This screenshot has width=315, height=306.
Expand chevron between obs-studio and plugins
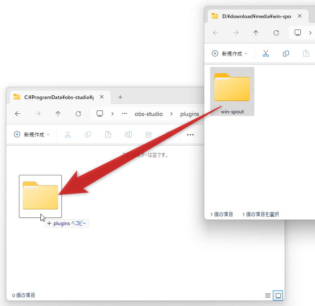(x=172, y=114)
